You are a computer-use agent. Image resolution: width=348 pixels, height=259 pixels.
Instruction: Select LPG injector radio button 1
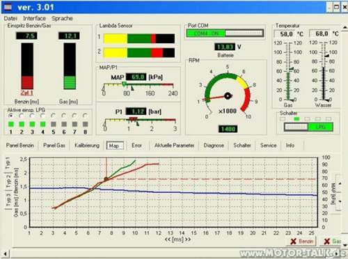pyautogui.click(x=10, y=116)
